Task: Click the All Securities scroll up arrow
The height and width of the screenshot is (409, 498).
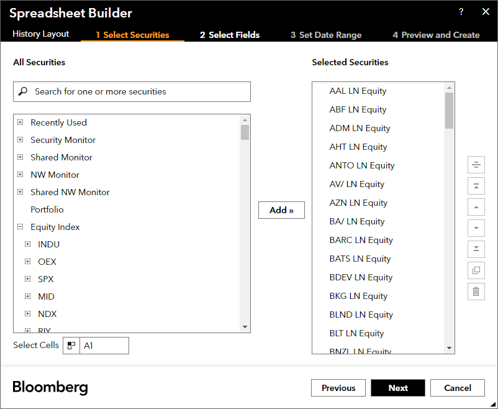Action: tap(245, 120)
